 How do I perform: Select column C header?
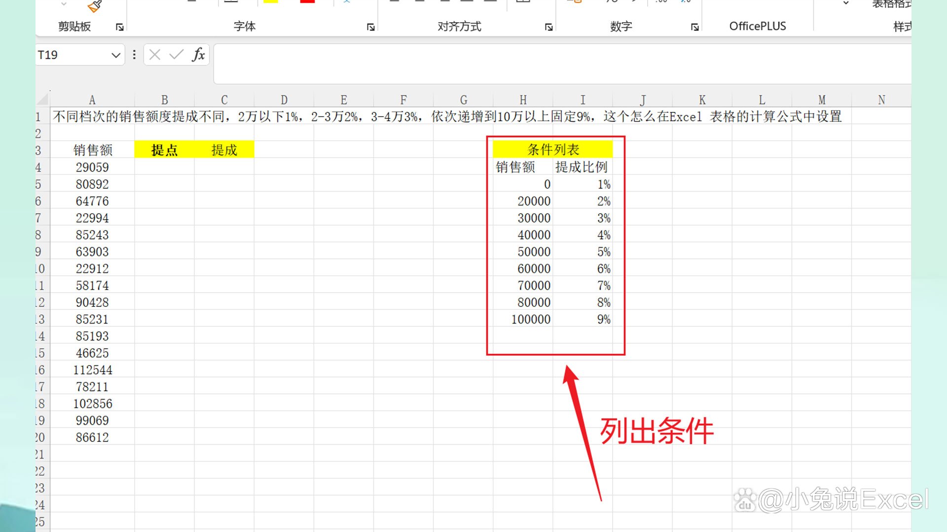click(x=224, y=100)
